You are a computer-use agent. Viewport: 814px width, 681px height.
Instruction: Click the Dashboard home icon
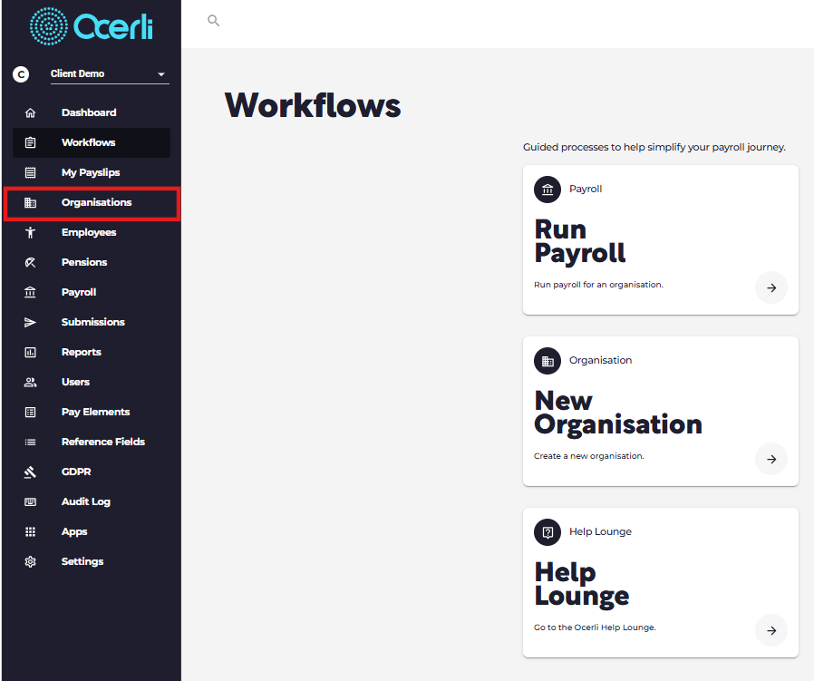(31, 112)
